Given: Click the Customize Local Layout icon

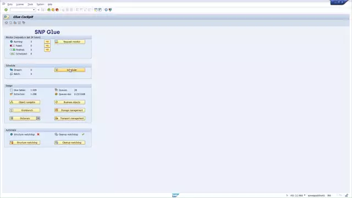Looking at the screenshot, I should click(x=110, y=10).
